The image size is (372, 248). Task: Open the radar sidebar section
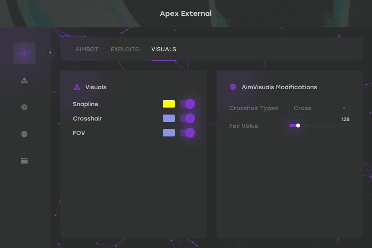pyautogui.click(x=24, y=107)
